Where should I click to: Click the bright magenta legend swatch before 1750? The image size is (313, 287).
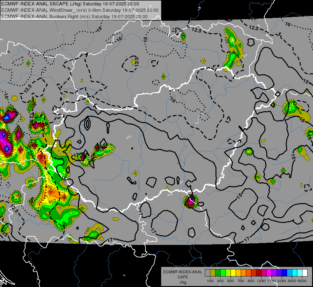pos(269,273)
